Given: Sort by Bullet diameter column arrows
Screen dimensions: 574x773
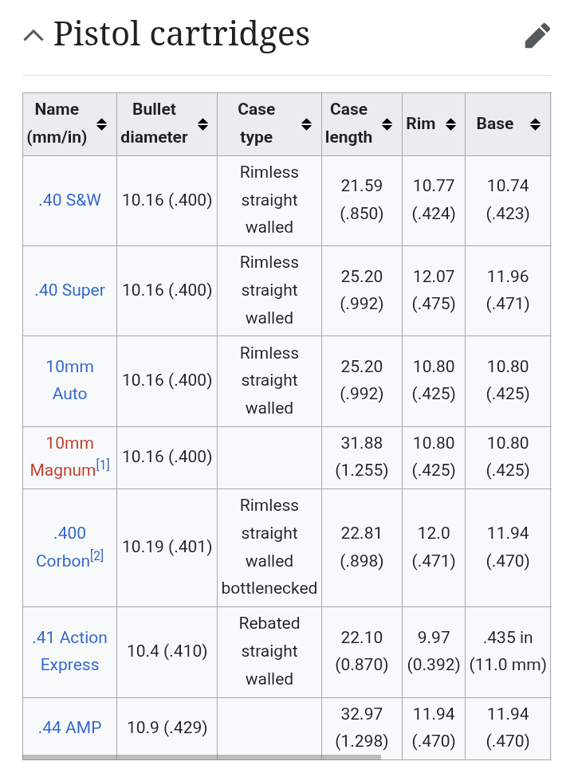Looking at the screenshot, I should pyautogui.click(x=202, y=124).
